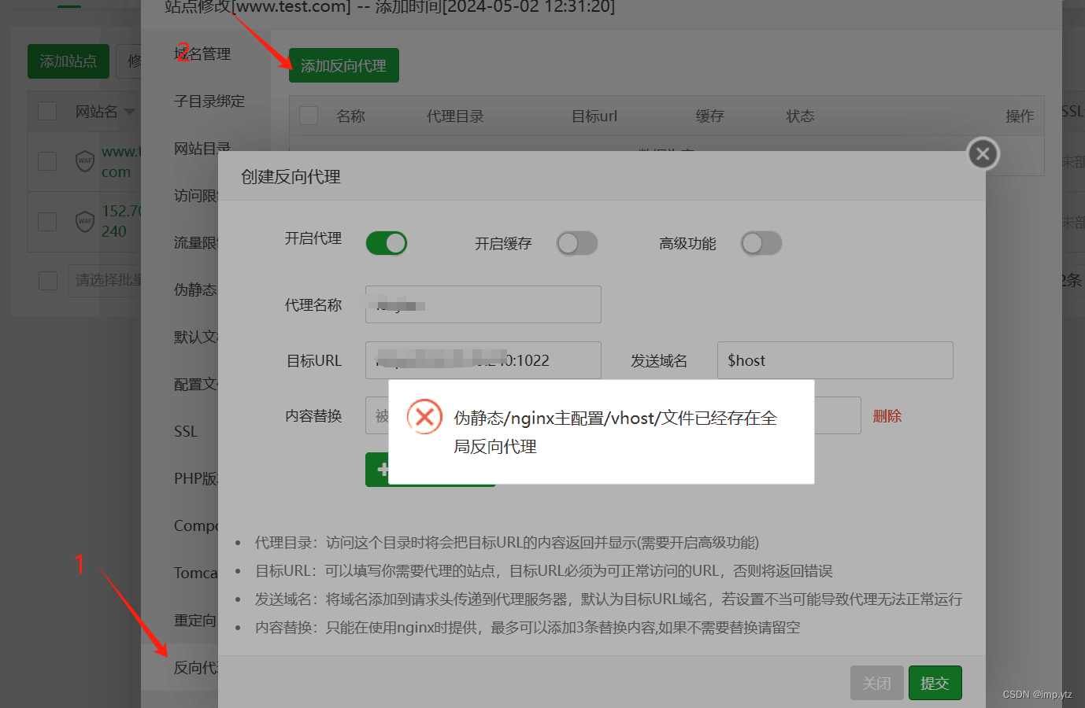Click the 操作 column header

1020,116
